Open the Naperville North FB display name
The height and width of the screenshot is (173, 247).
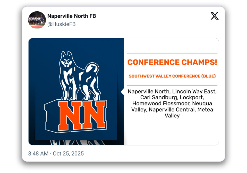pos(71,16)
